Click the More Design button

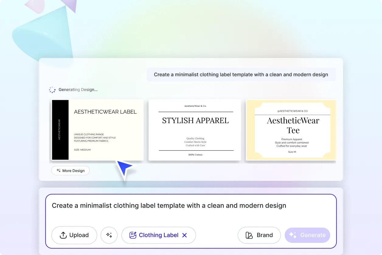pos(70,170)
